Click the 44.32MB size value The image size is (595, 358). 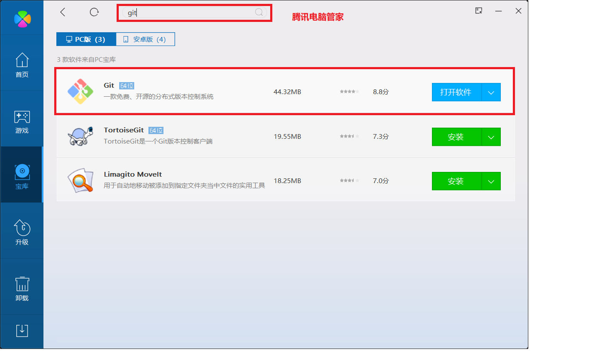[287, 92]
